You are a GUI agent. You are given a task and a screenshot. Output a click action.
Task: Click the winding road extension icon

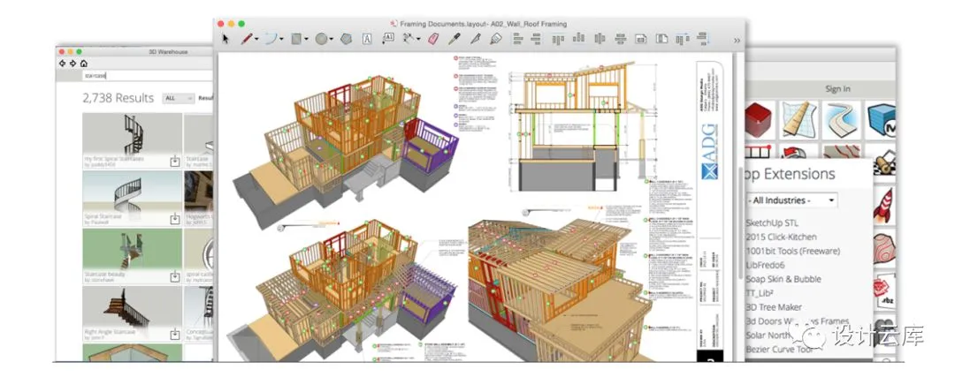click(x=841, y=120)
